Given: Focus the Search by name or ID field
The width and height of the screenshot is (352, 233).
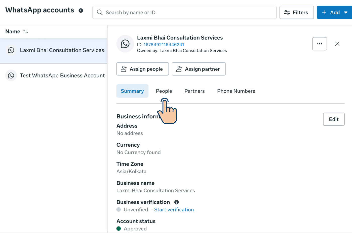Looking at the screenshot, I should [184, 13].
